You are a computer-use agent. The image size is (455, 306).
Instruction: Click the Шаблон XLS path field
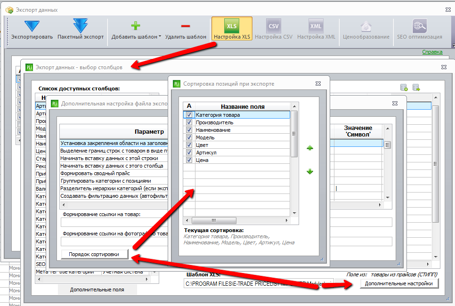259,284
